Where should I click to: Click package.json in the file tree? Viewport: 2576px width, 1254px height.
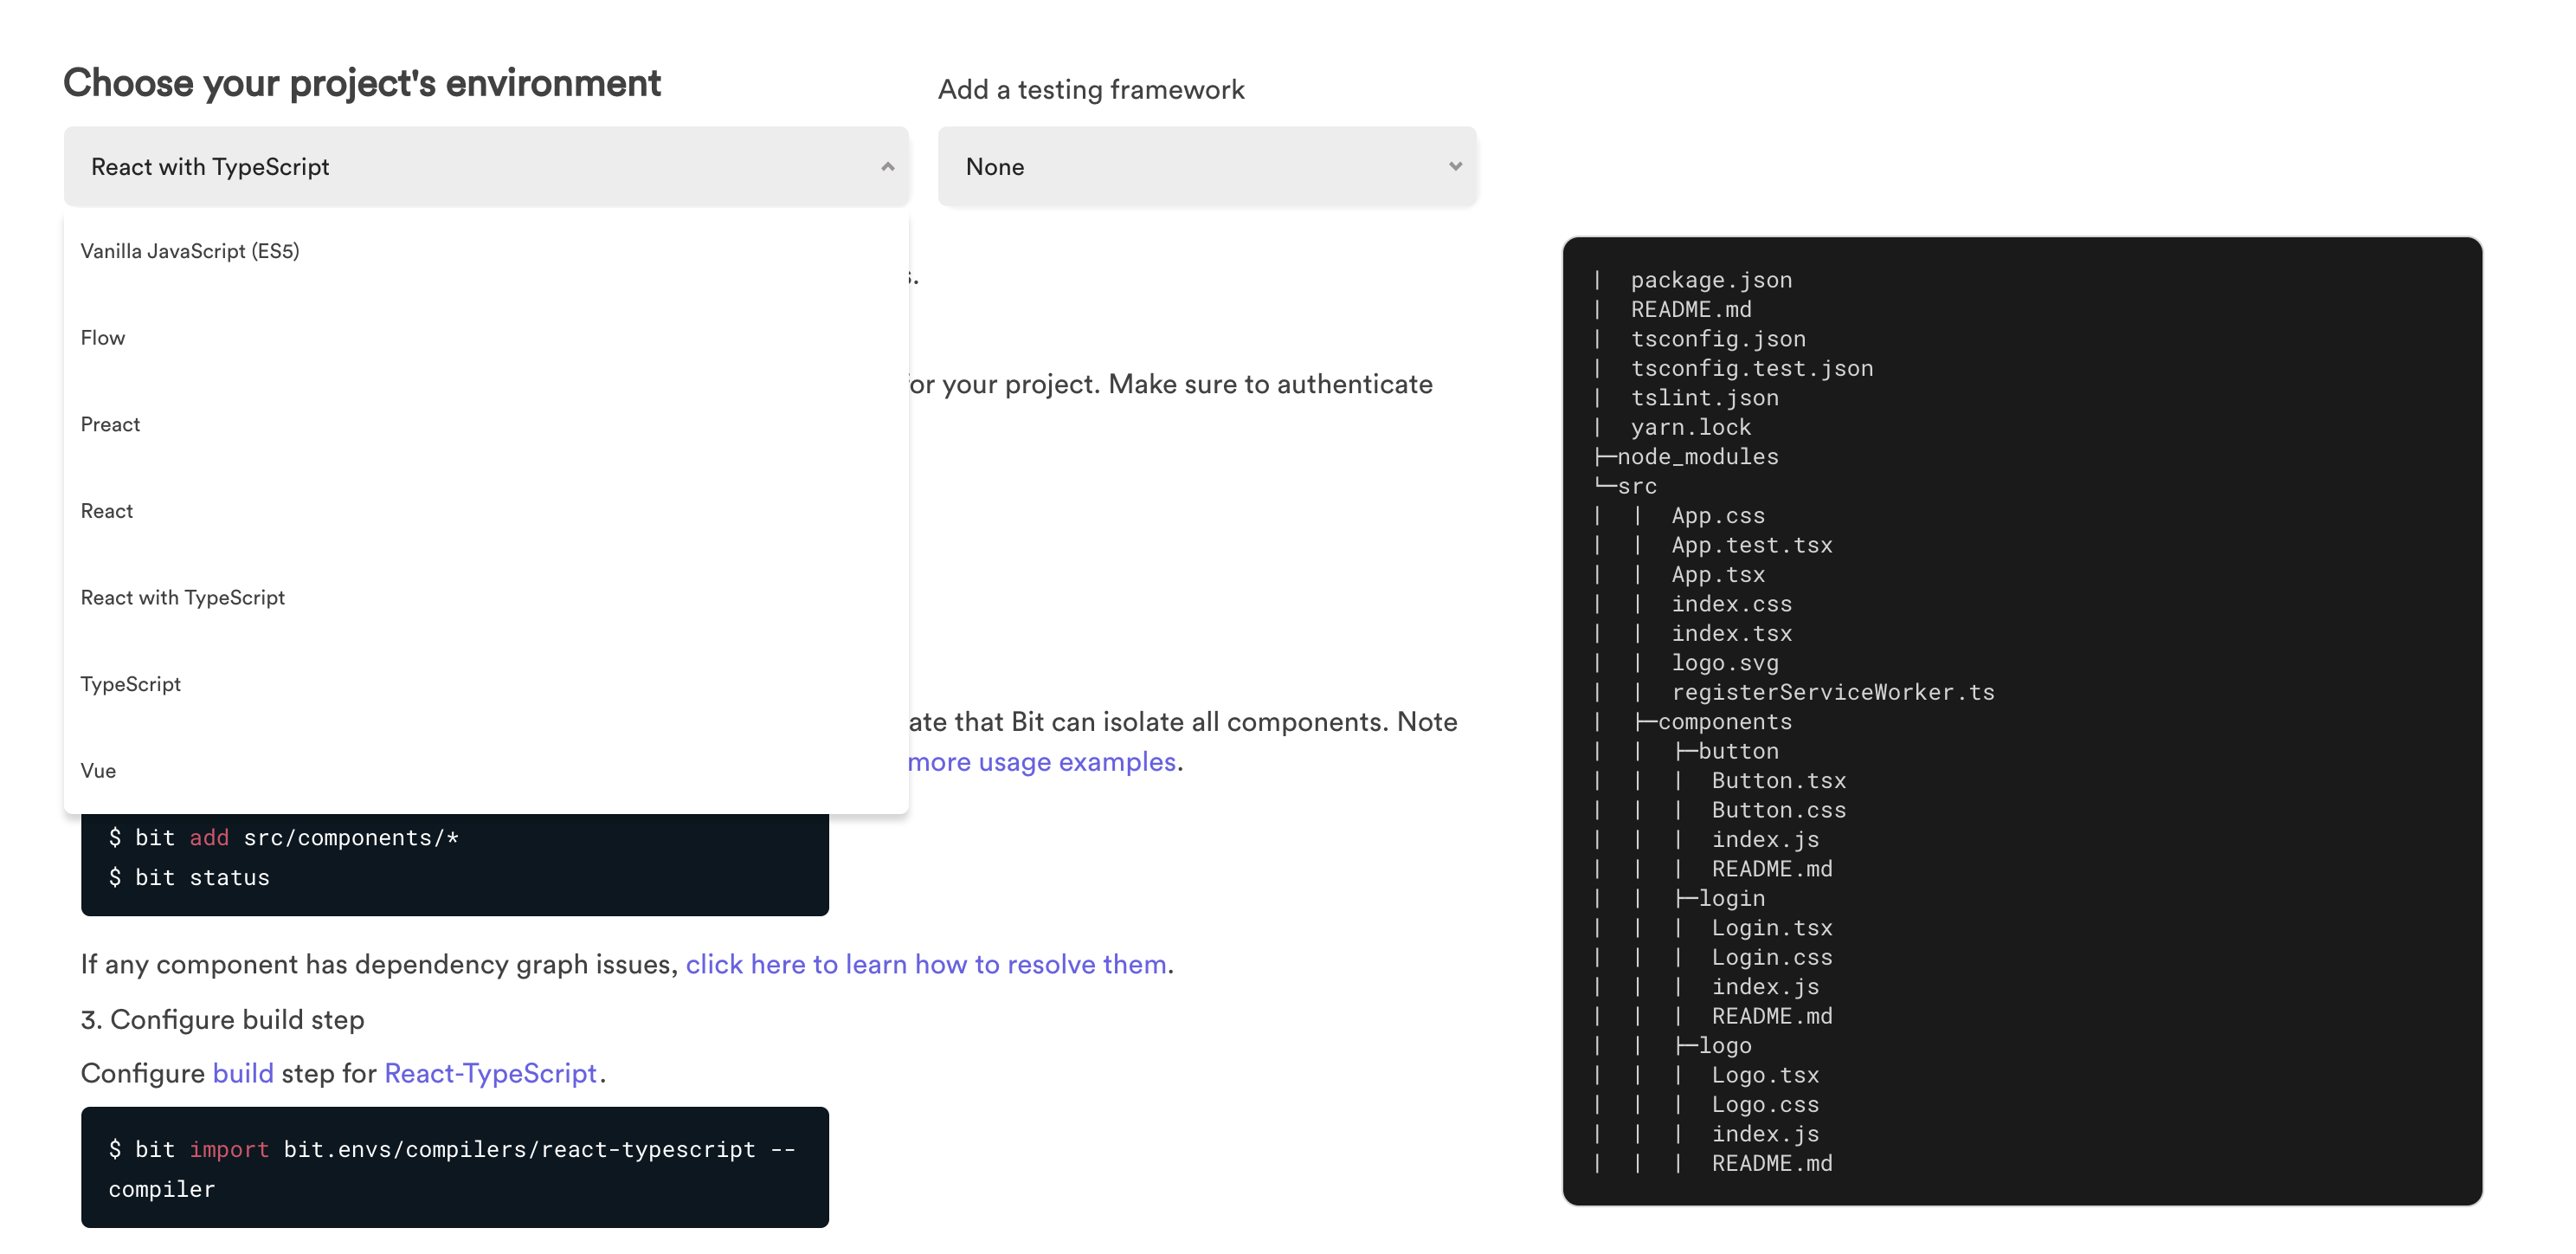pyautogui.click(x=1711, y=281)
